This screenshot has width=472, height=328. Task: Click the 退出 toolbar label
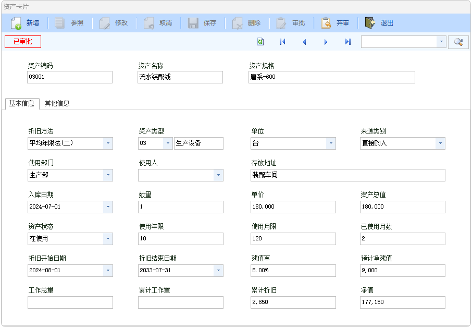387,23
